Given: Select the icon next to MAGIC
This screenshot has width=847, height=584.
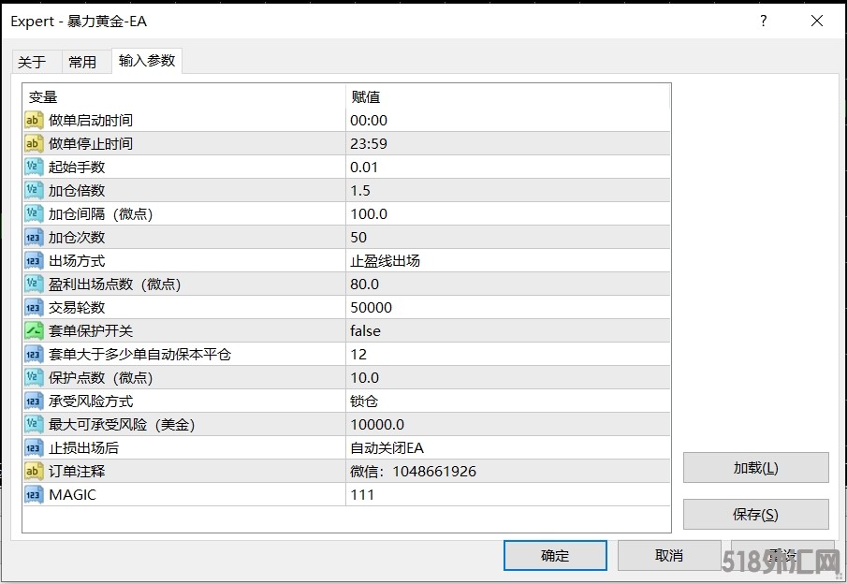Looking at the screenshot, I should [34, 494].
